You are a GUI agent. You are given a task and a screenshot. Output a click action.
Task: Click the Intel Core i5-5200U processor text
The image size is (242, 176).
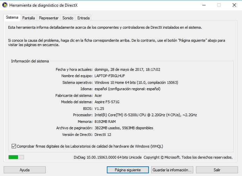(146, 115)
